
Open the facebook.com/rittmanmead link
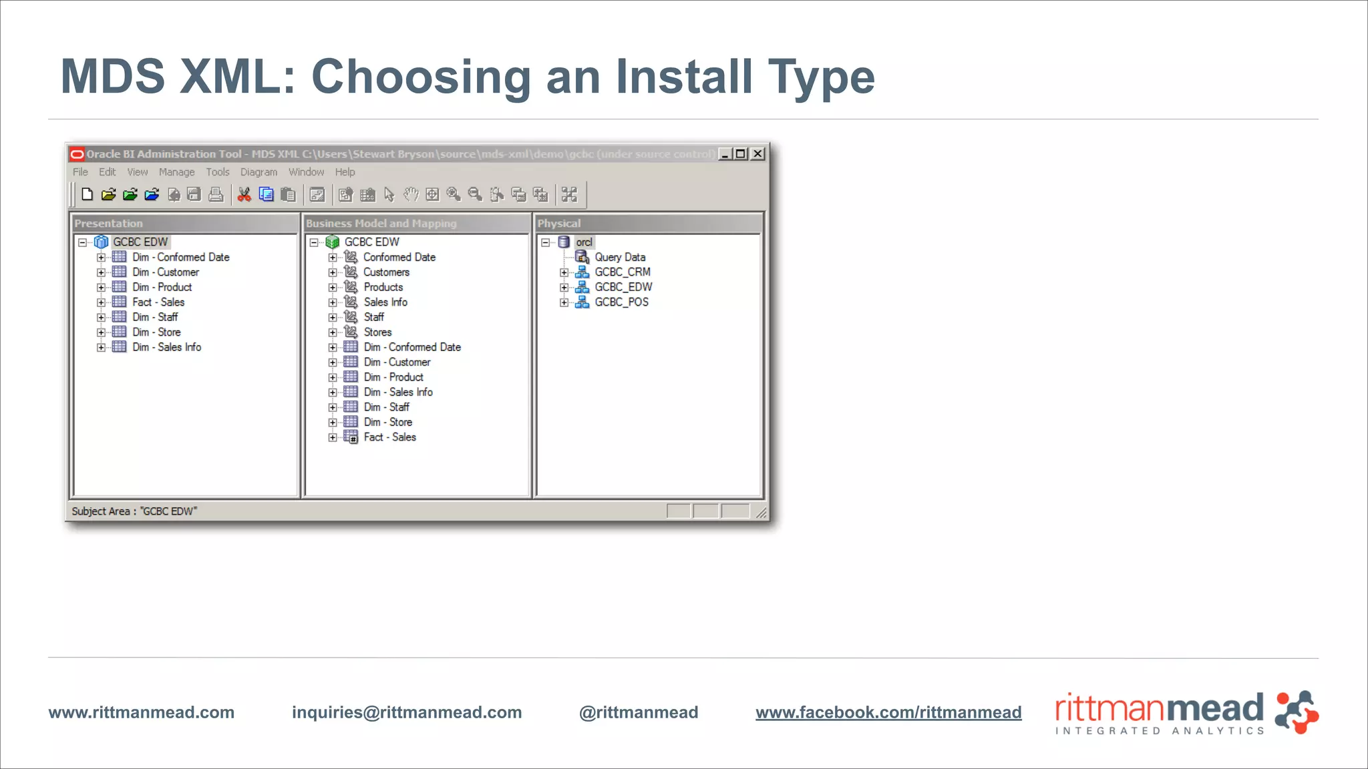coord(888,712)
